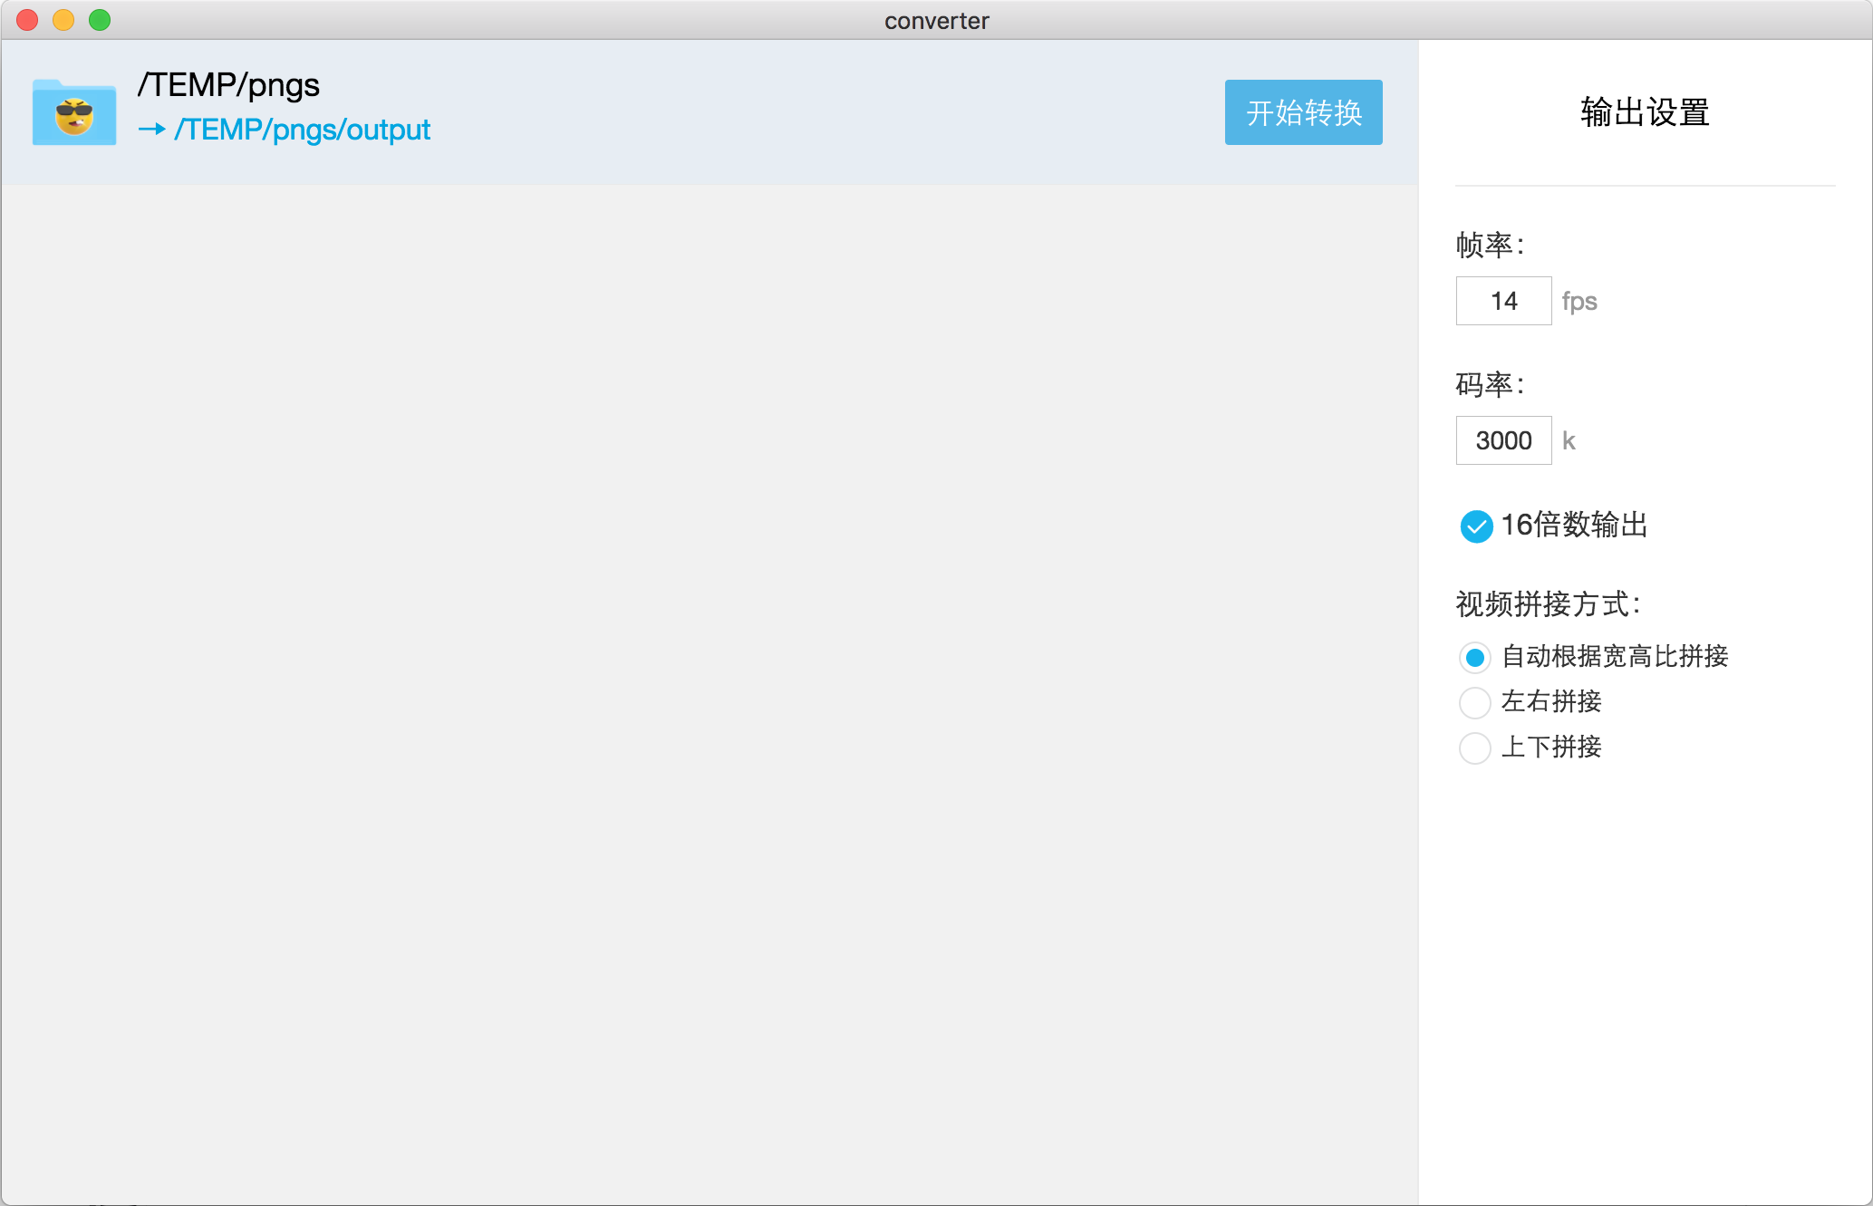The height and width of the screenshot is (1206, 1873).
Task: Click the emoji folder icon
Action: pos(74,112)
